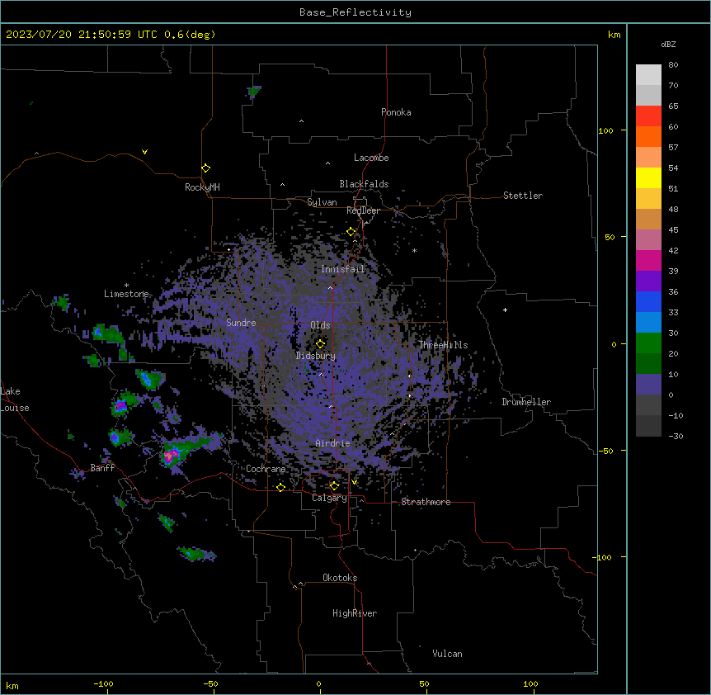
Task: Click the RedDeer city label
Action: point(363,210)
